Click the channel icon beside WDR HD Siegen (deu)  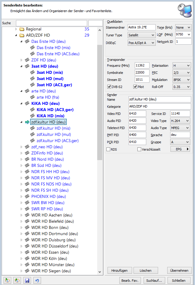27,271
